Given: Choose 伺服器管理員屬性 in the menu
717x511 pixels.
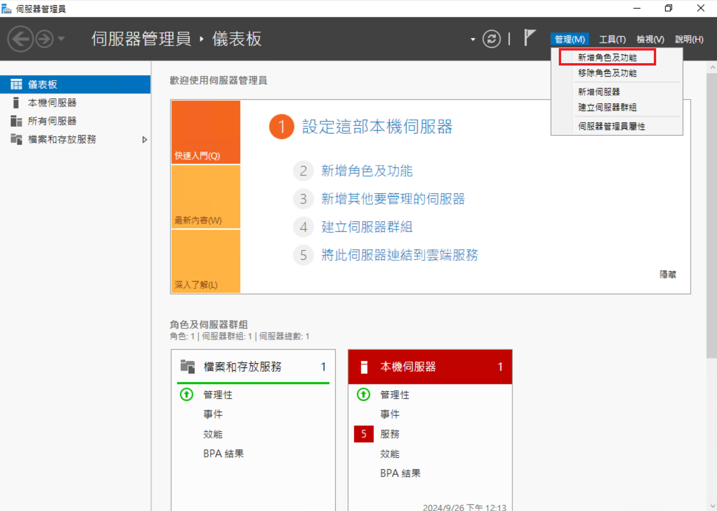Looking at the screenshot, I should (611, 126).
